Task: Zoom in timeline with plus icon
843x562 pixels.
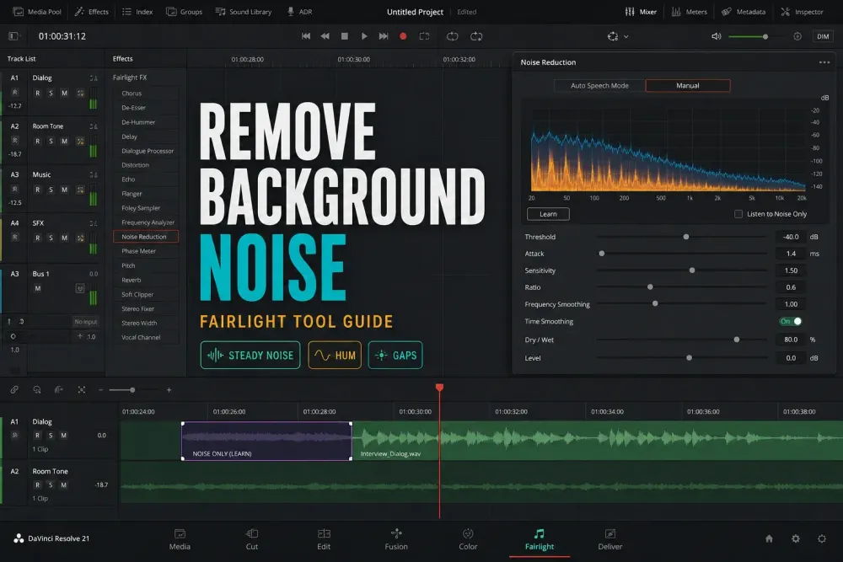Action: pos(169,390)
